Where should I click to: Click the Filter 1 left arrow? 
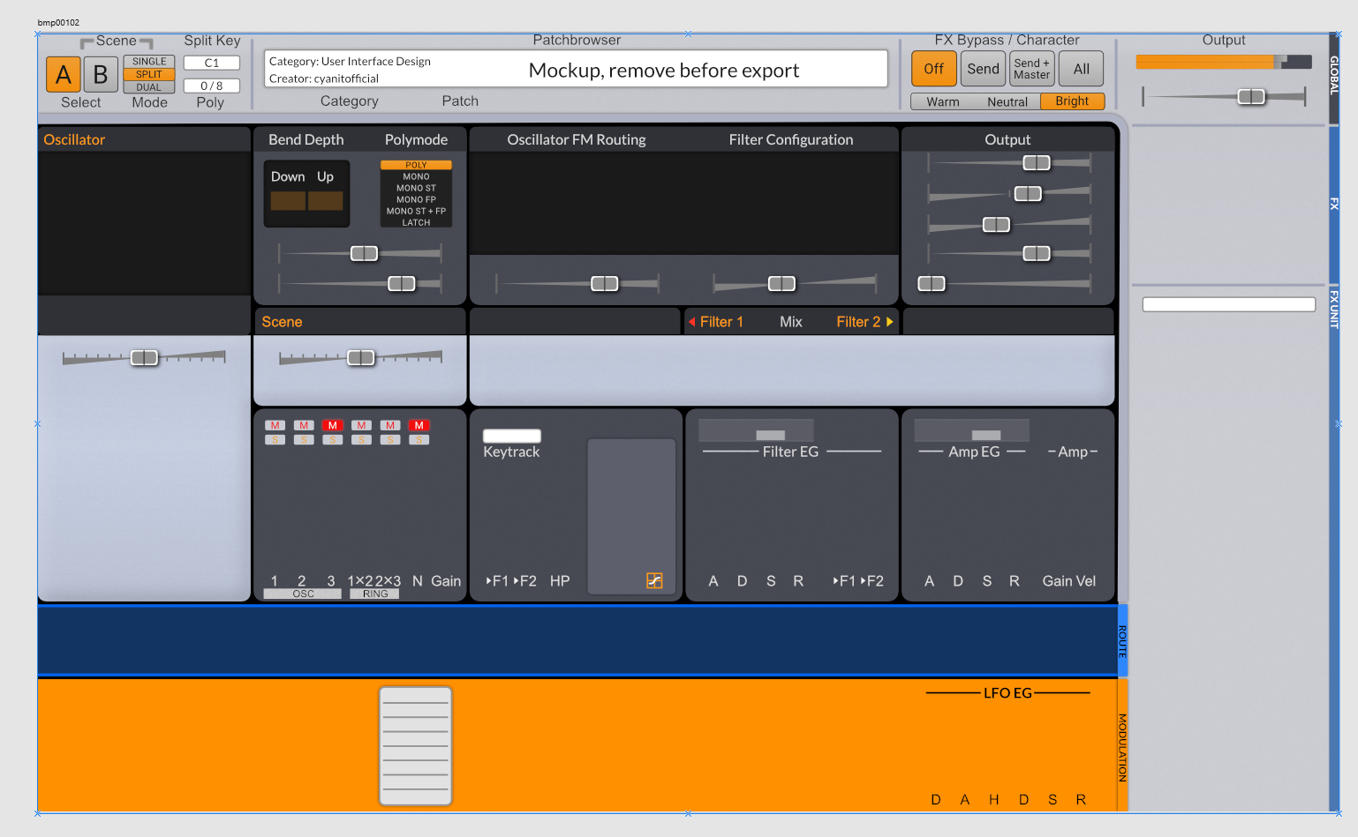pos(692,322)
